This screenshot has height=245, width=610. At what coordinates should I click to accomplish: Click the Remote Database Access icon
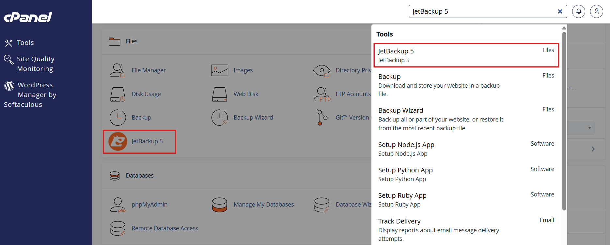[x=118, y=228]
